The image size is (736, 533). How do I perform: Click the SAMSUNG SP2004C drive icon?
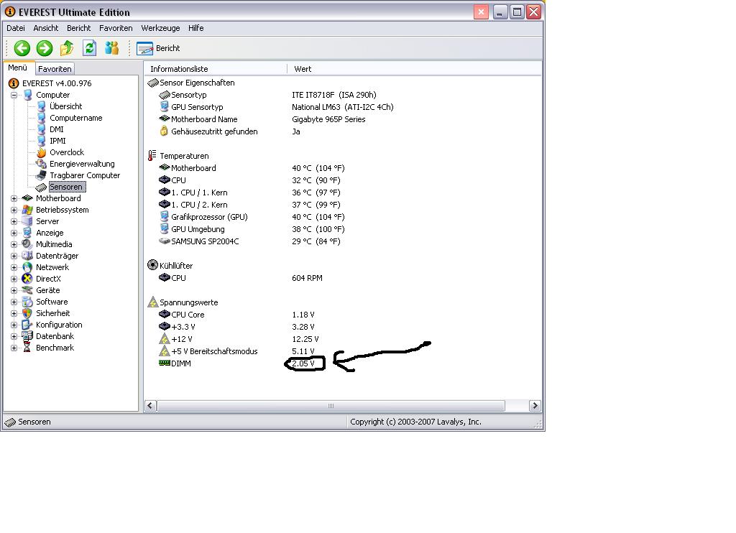(x=165, y=241)
